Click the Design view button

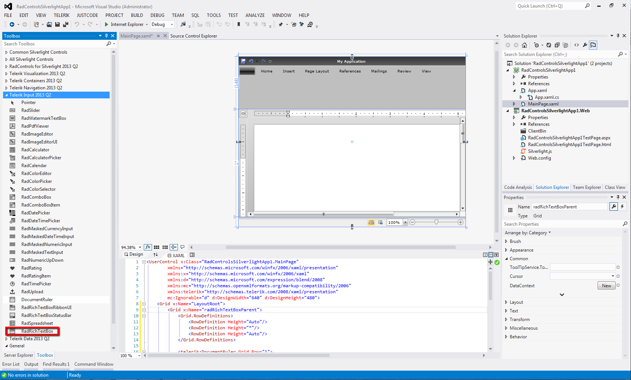134,255
